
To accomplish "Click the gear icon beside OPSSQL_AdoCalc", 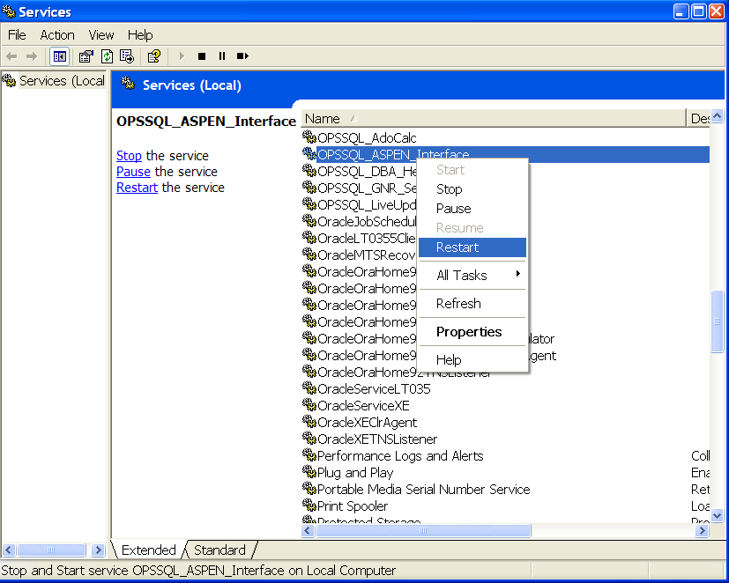I will coord(309,137).
